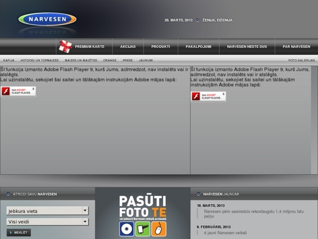
Task: Click the right Get Adobe Flash Player badge
Action: coord(208,96)
